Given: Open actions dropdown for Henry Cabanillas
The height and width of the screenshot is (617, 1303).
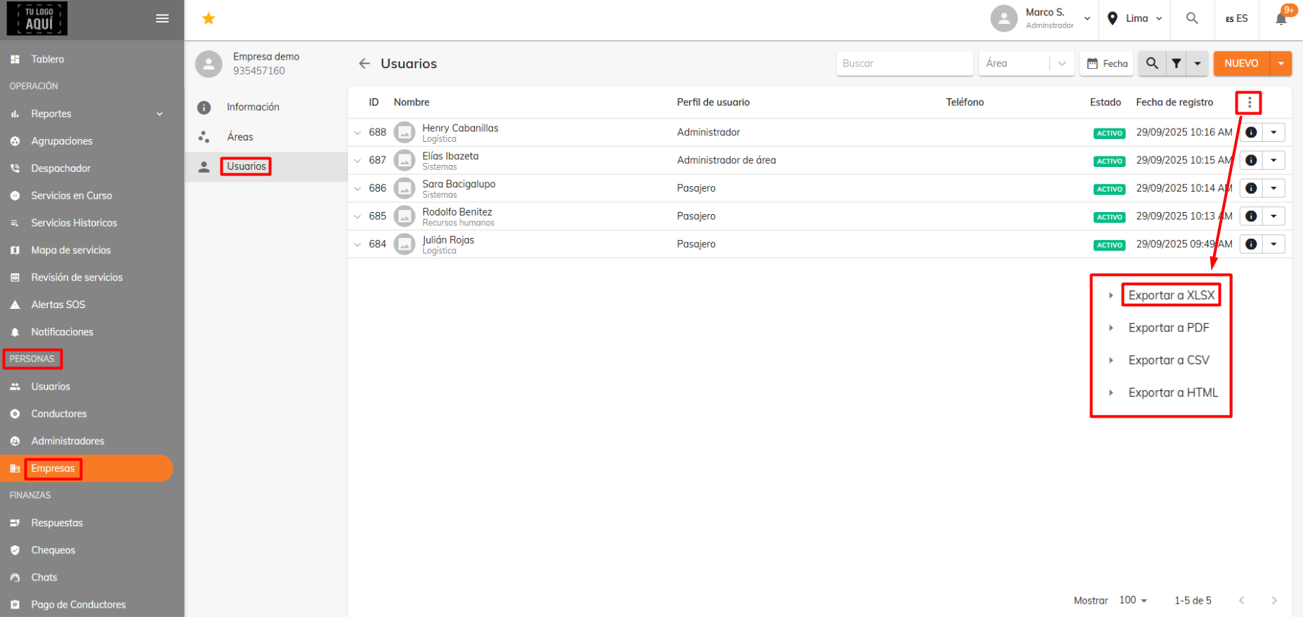Looking at the screenshot, I should point(1273,132).
